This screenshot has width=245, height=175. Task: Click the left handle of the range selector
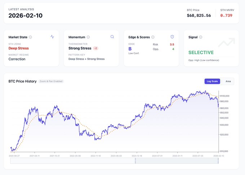pyautogui.click(x=135, y=161)
